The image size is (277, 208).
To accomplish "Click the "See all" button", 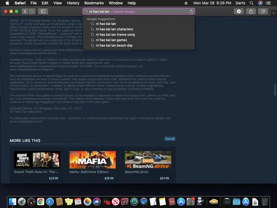I will point(170,139).
